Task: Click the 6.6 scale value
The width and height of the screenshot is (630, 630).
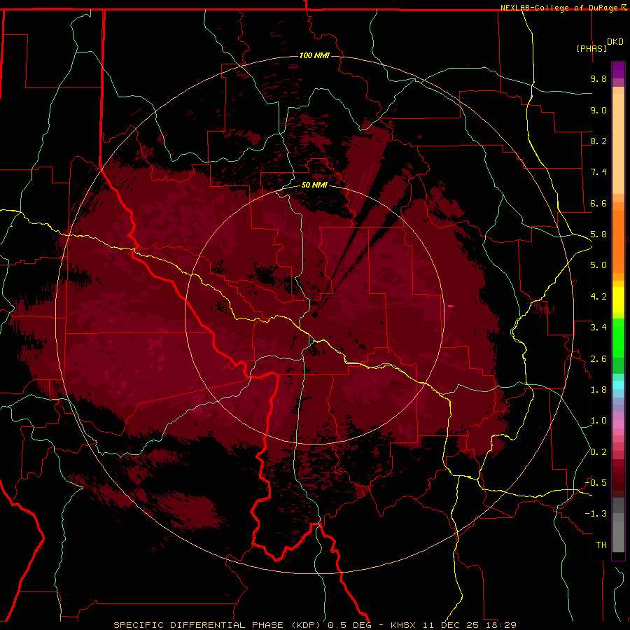Action: point(598,203)
